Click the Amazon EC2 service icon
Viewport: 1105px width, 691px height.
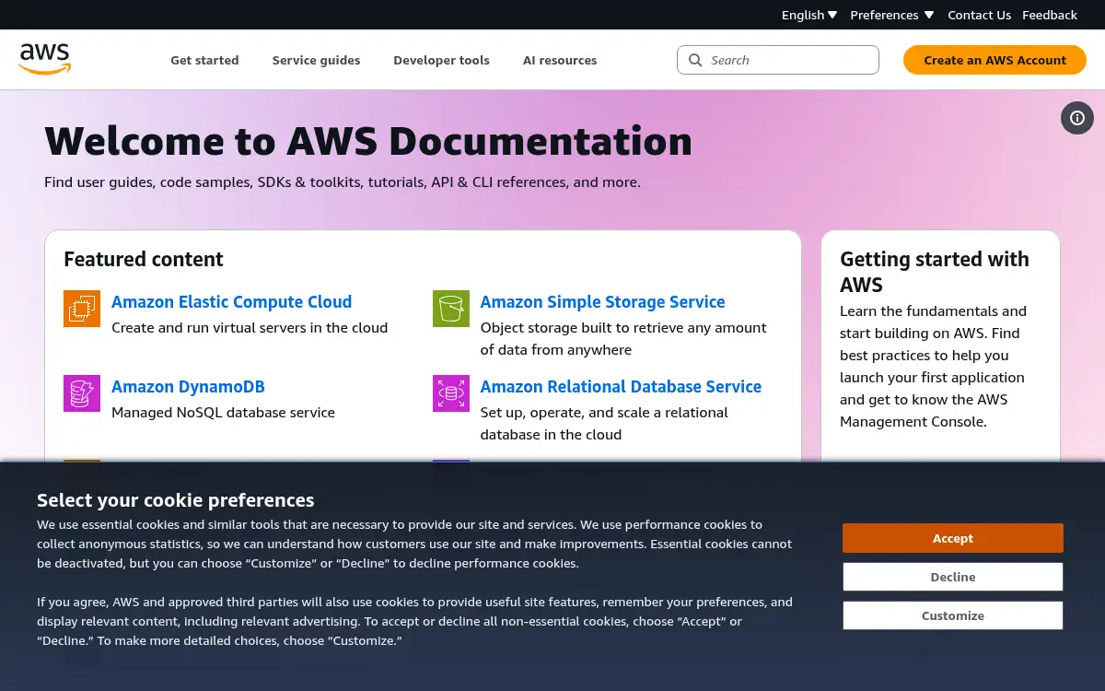pyautogui.click(x=82, y=309)
